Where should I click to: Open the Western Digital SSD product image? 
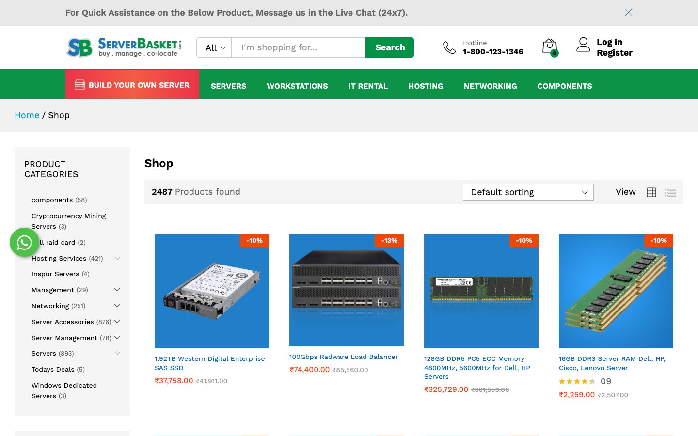[212, 291]
